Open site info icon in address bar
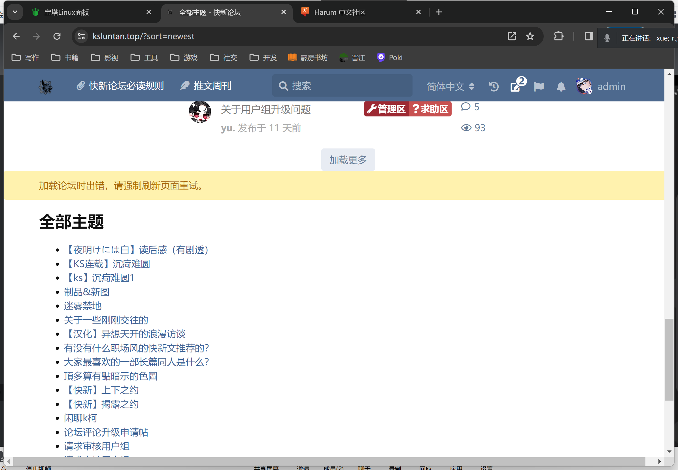This screenshot has width=678, height=470. tap(81, 36)
